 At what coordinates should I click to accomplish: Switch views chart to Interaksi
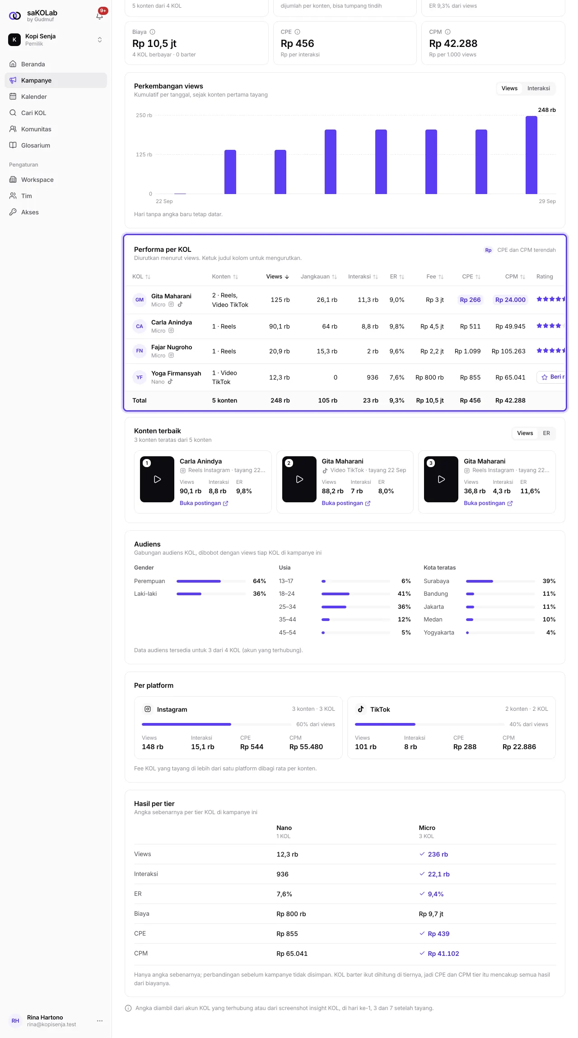539,88
